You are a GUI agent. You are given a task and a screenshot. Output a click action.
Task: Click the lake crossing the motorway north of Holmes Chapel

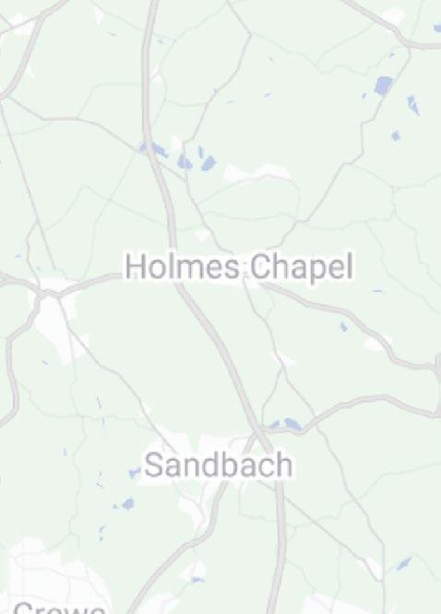pos(153,149)
